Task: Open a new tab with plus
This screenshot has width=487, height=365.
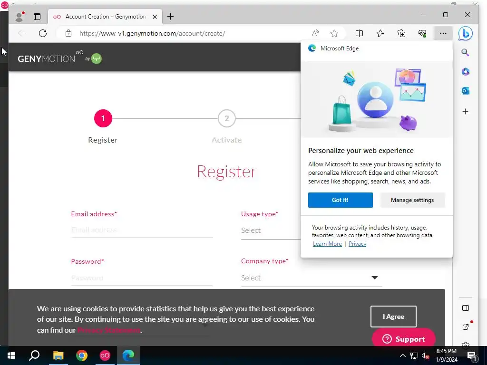Action: tap(171, 17)
